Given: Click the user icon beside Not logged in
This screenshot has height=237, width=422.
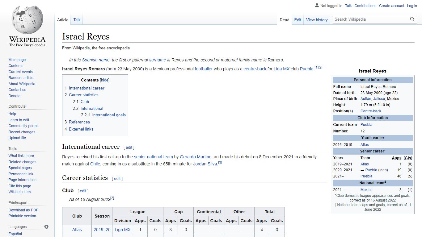Looking at the screenshot, I should tap(317, 6).
